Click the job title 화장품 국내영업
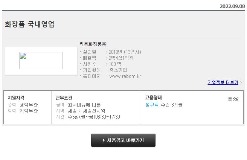The height and width of the screenshot is (160, 247). [x=29, y=24]
